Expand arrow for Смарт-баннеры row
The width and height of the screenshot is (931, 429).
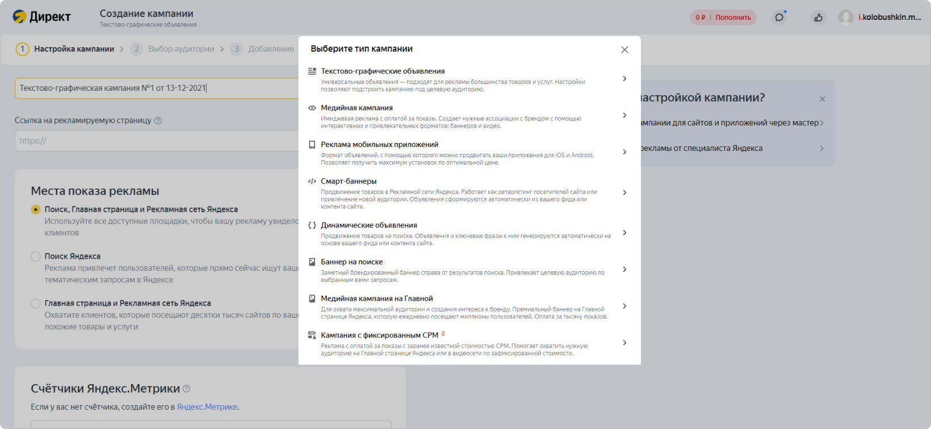[x=624, y=192]
